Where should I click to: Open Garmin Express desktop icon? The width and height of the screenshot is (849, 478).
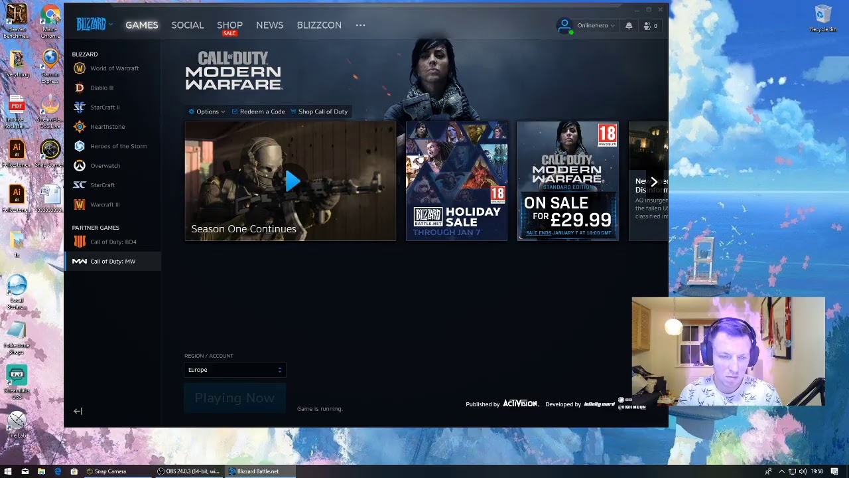(50, 66)
